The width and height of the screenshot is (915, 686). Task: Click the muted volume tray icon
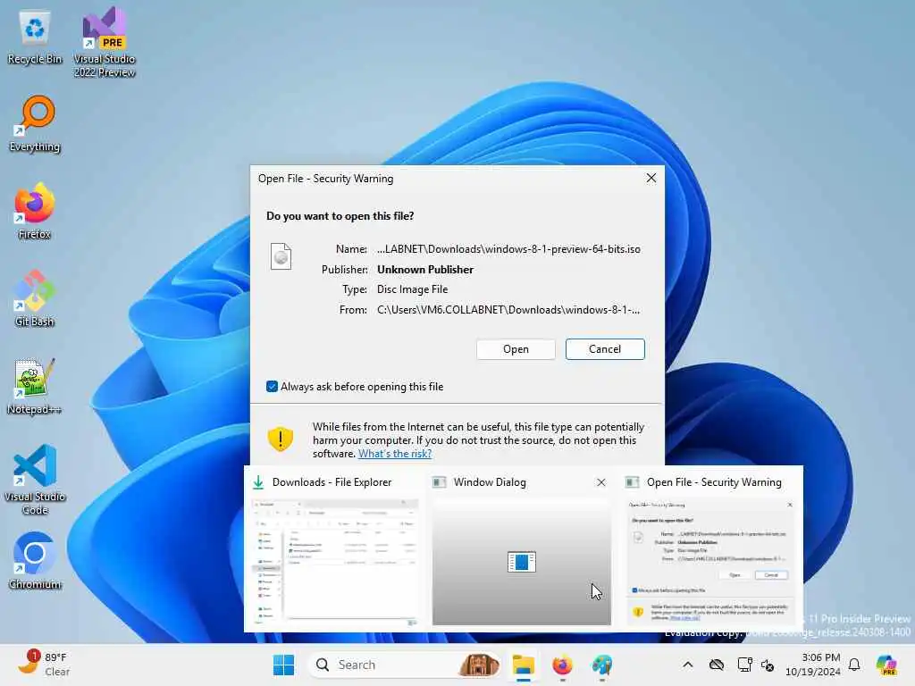point(768,665)
